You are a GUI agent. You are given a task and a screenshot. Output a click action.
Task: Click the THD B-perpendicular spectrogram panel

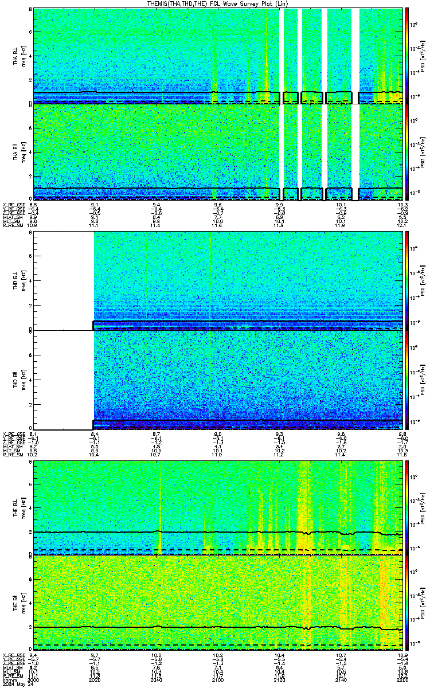pyautogui.click(x=218, y=281)
